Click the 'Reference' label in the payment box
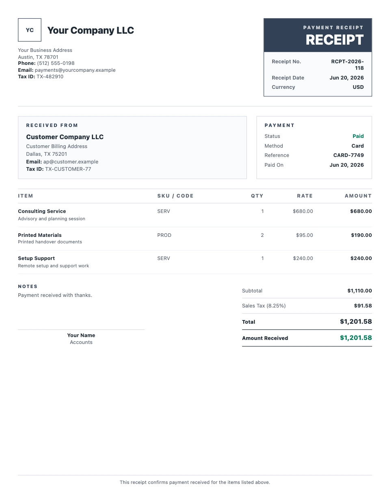Screen dimensions: 390x503 click(x=277, y=155)
